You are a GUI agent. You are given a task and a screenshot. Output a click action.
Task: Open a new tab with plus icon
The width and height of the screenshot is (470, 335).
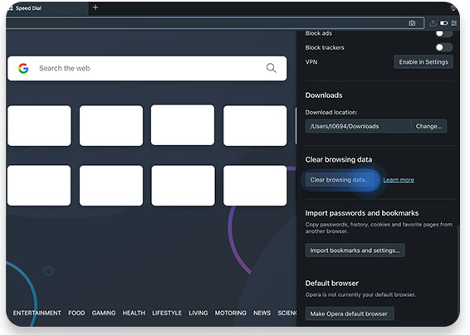click(95, 7)
